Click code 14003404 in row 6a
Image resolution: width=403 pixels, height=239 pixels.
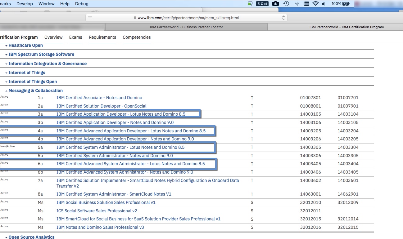348,164
